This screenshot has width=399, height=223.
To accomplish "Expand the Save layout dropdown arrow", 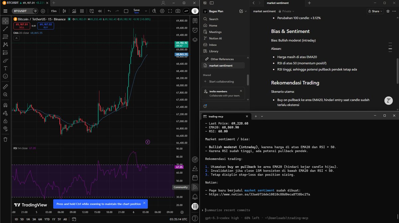I will [145, 11].
